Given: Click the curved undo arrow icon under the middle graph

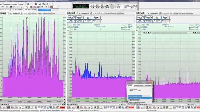Looking at the screenshot, I should tap(92, 107).
